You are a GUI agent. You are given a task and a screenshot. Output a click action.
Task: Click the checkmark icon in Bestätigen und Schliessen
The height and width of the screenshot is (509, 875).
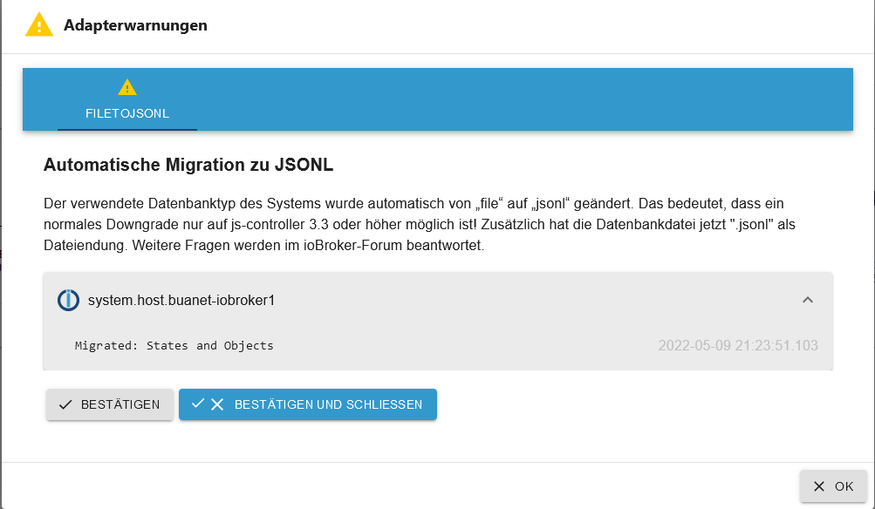coord(198,404)
